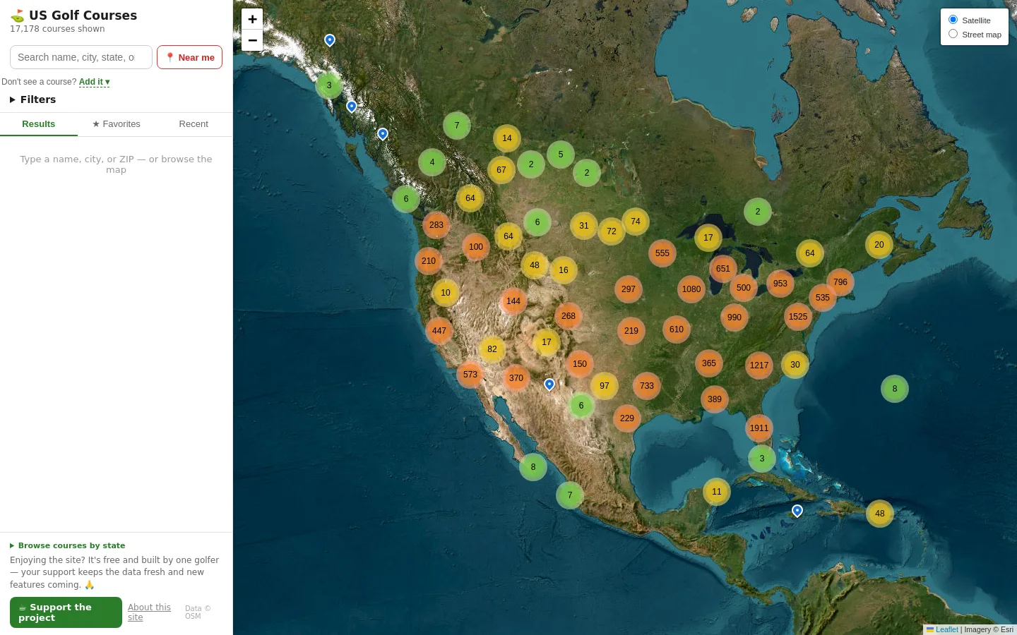Zoom in with the plus button
Viewport: 1017px width, 635px height.
pos(252,19)
